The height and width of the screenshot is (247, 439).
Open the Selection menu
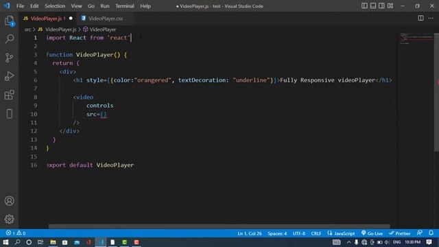[x=55, y=6]
